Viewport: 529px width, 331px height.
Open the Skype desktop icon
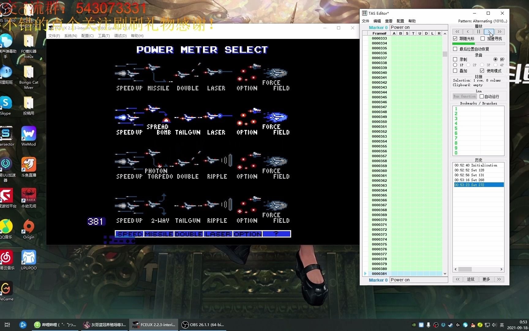[6, 106]
